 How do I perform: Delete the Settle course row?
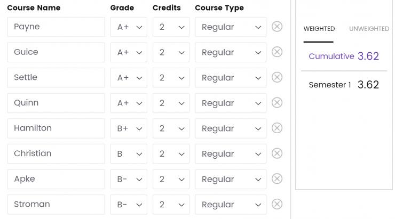(x=277, y=77)
